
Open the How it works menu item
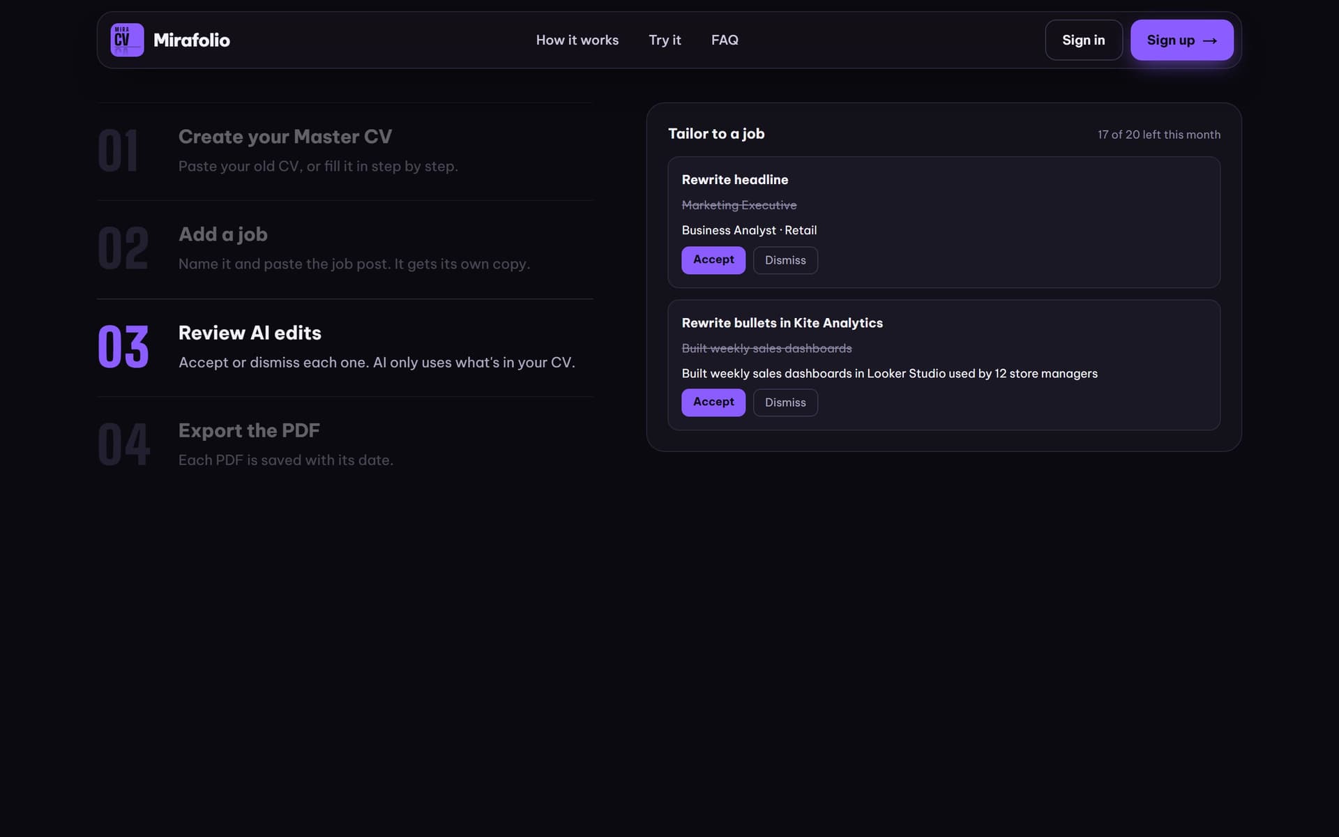click(577, 40)
